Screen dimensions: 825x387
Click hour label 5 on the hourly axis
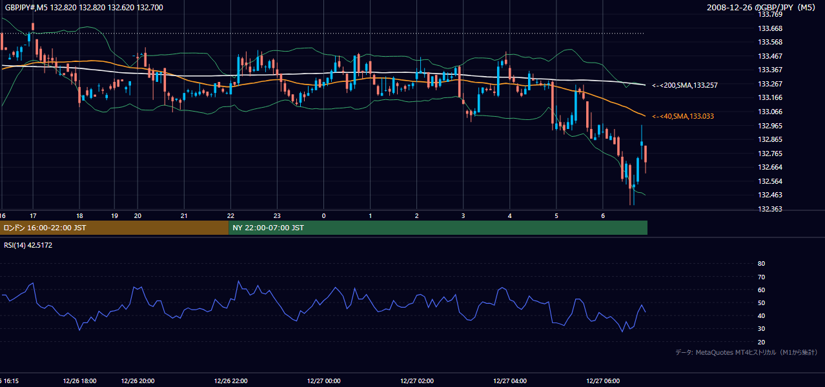click(x=556, y=215)
